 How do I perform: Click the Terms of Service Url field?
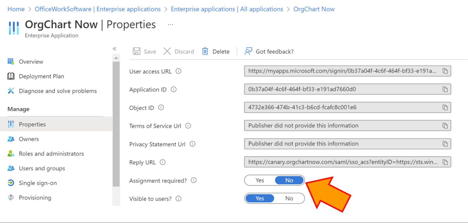pos(347,126)
